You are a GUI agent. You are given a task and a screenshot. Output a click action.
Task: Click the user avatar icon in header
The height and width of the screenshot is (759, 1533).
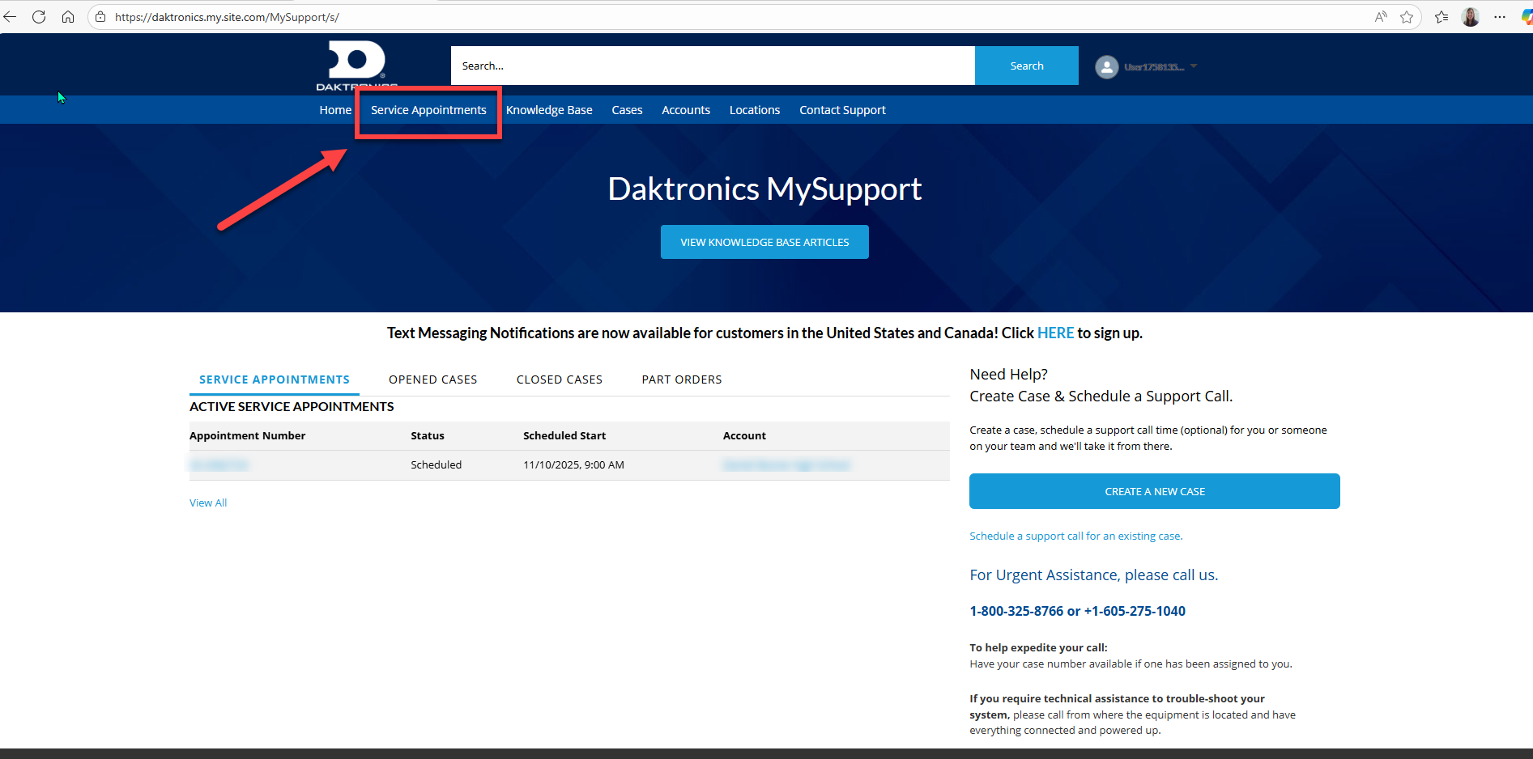(x=1106, y=67)
